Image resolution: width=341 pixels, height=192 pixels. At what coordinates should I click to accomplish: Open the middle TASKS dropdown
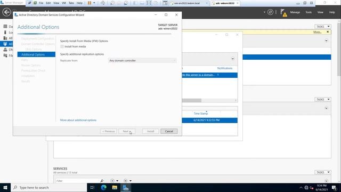(323, 99)
